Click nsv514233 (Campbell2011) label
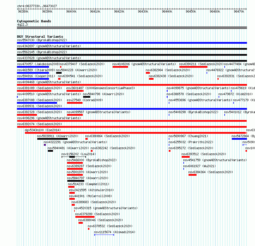 89,184
